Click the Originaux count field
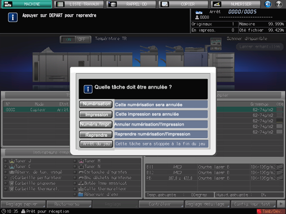 pyautogui.click(x=214, y=24)
